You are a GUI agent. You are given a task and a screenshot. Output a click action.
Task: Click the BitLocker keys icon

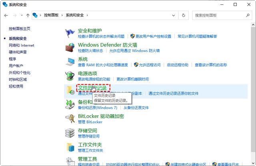[70, 119]
